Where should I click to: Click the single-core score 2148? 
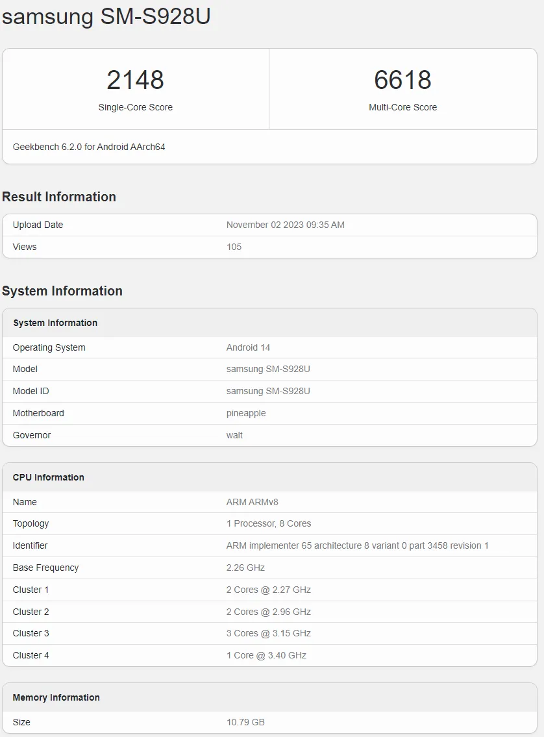tap(136, 80)
